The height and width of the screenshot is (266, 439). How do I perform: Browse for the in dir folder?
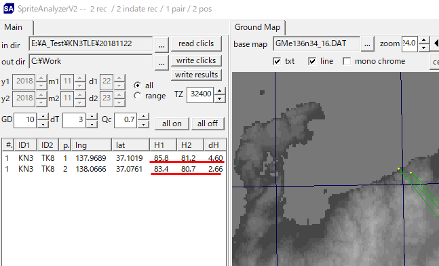161,45
